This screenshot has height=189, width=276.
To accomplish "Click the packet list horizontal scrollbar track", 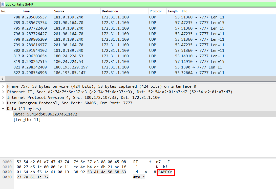I will point(140,79).
